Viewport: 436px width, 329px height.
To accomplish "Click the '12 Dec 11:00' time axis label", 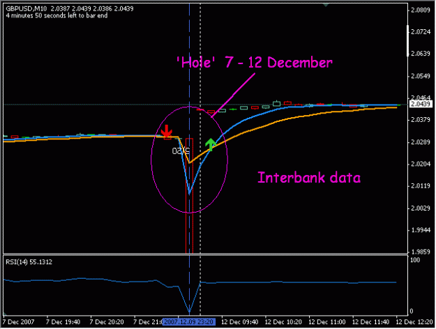I will [x=327, y=322].
